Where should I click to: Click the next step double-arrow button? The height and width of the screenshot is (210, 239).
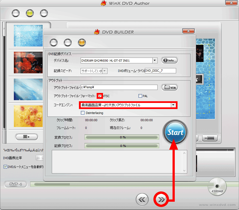tap(161, 199)
